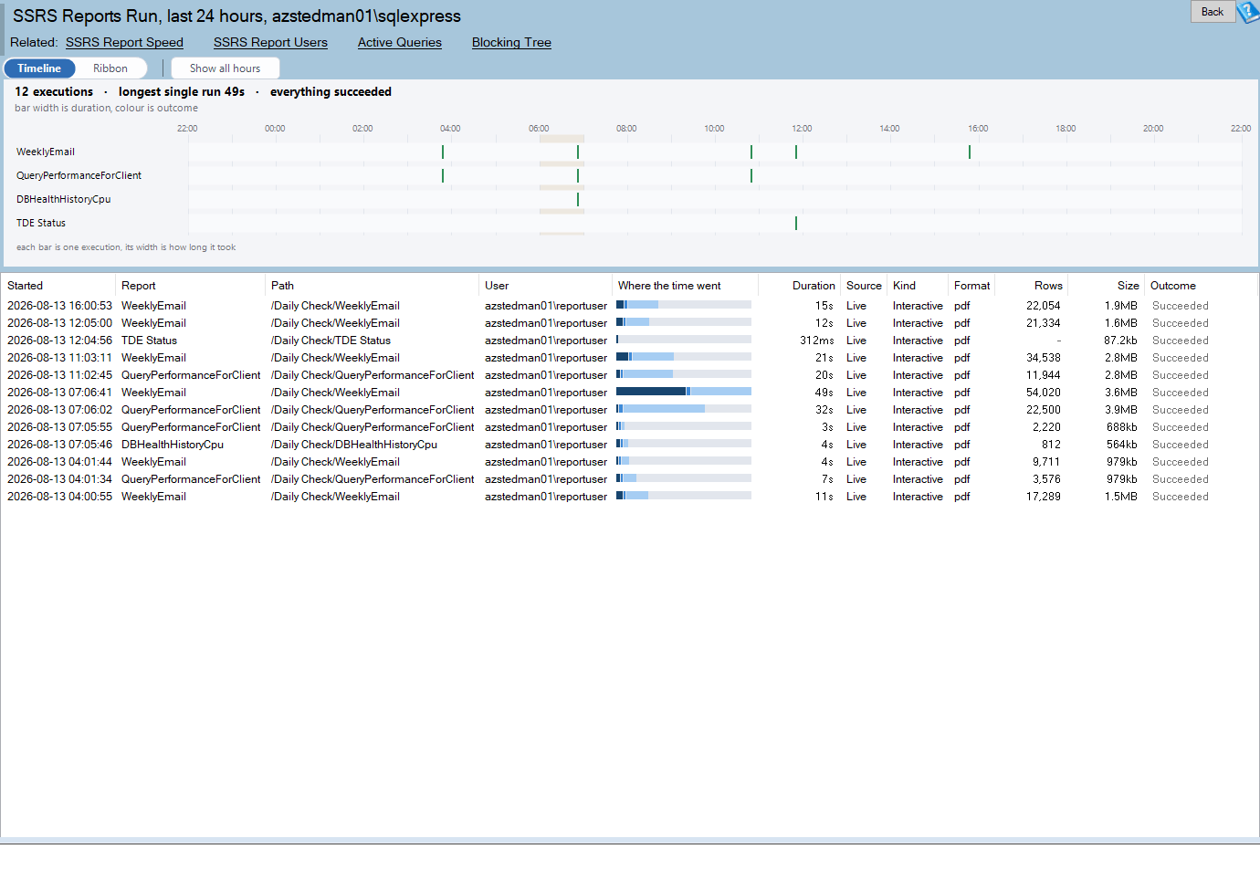Image resolution: width=1260 pixels, height=891 pixels.
Task: Select the row started 2026-08-13 04:01:34
Action: [630, 479]
